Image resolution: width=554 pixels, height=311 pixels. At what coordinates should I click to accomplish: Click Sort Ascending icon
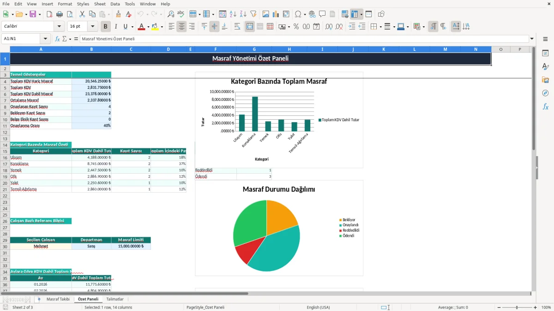pyautogui.click(x=233, y=14)
